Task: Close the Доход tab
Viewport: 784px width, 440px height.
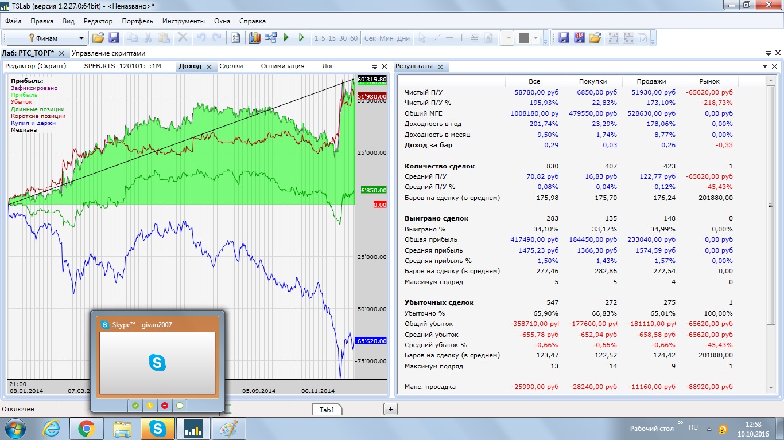Action: point(209,66)
